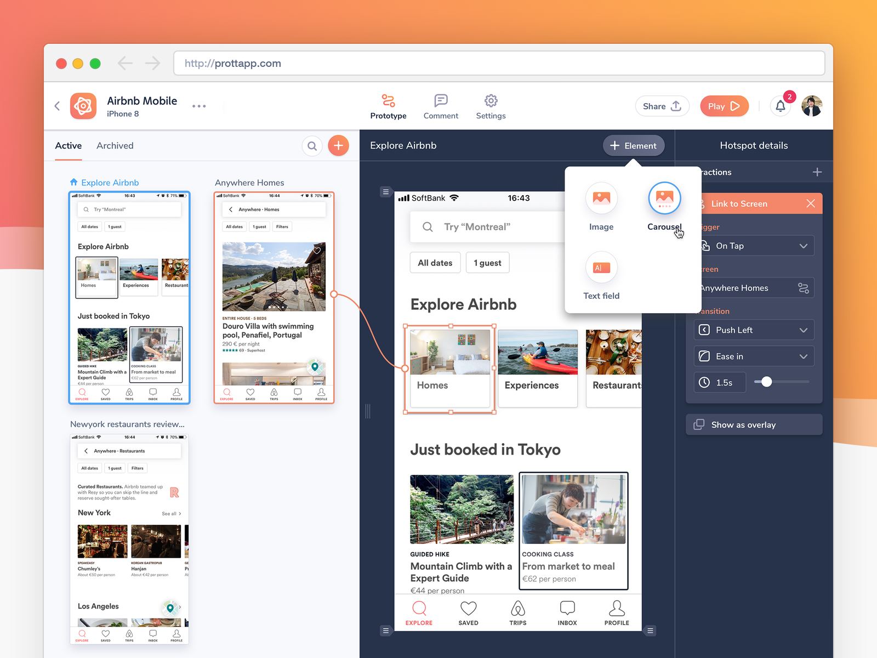Switch to the Active tab
Screen dimensions: 877x658
coord(68,145)
